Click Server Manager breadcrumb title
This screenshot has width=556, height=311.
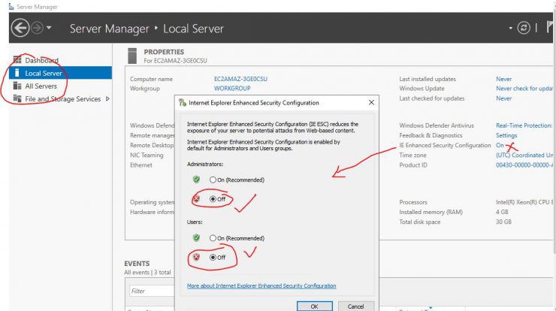[109, 29]
